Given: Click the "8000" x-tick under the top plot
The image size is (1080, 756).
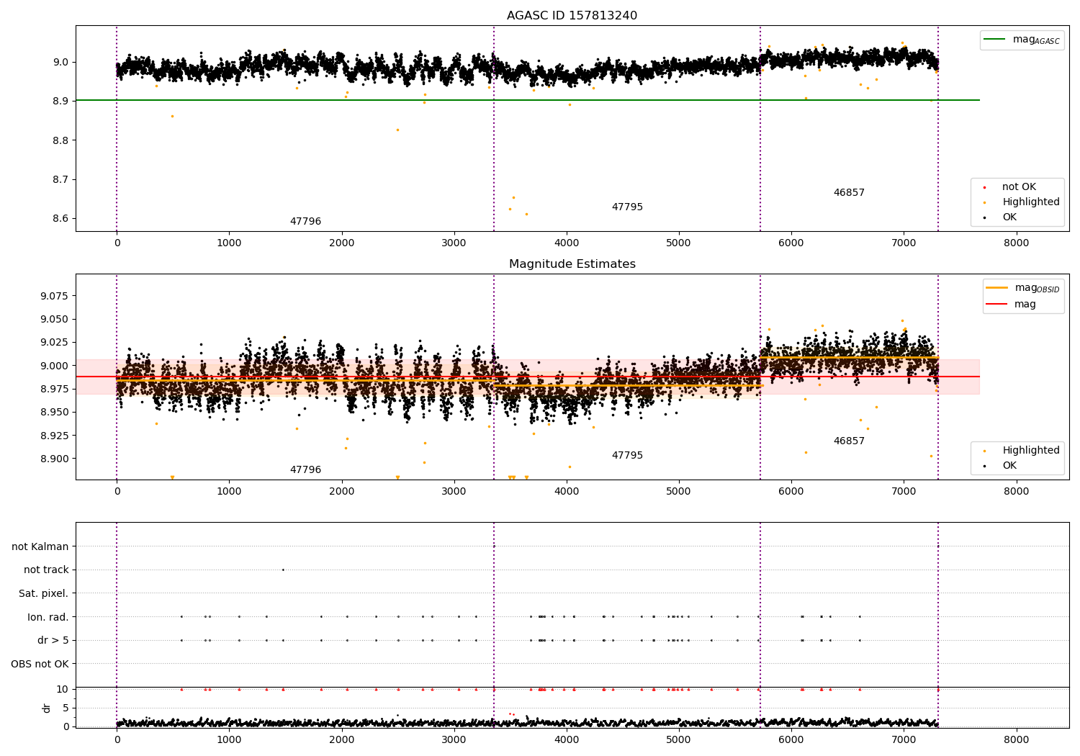Looking at the screenshot, I should [x=1016, y=243].
